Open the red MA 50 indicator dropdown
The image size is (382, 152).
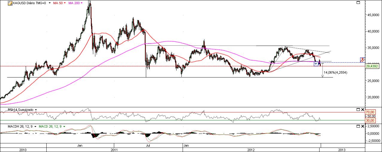pos(65,3)
